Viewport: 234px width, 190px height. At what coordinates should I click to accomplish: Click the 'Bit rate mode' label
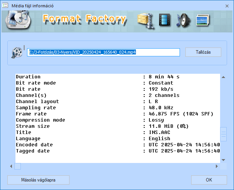pyautogui.click(x=36, y=83)
